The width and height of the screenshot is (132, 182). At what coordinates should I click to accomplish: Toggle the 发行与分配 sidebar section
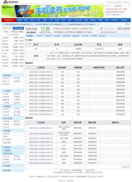pos(13,118)
